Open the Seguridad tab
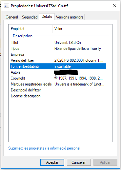121x170 pixels. [30, 17]
